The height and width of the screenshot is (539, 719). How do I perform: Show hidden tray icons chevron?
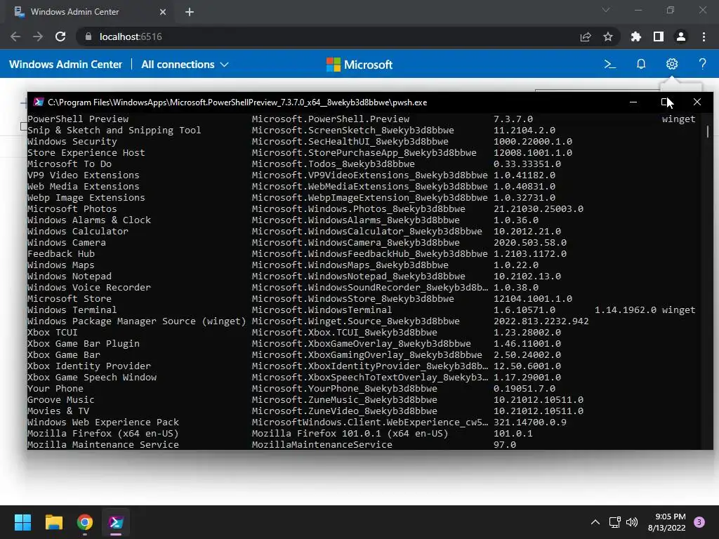tap(595, 522)
